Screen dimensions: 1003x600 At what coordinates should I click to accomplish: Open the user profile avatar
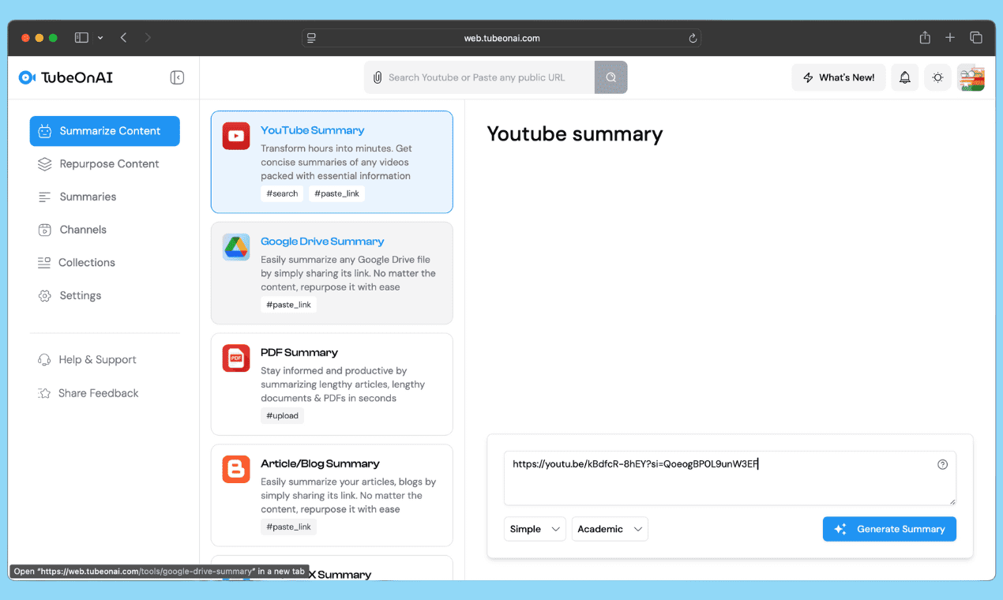(971, 77)
